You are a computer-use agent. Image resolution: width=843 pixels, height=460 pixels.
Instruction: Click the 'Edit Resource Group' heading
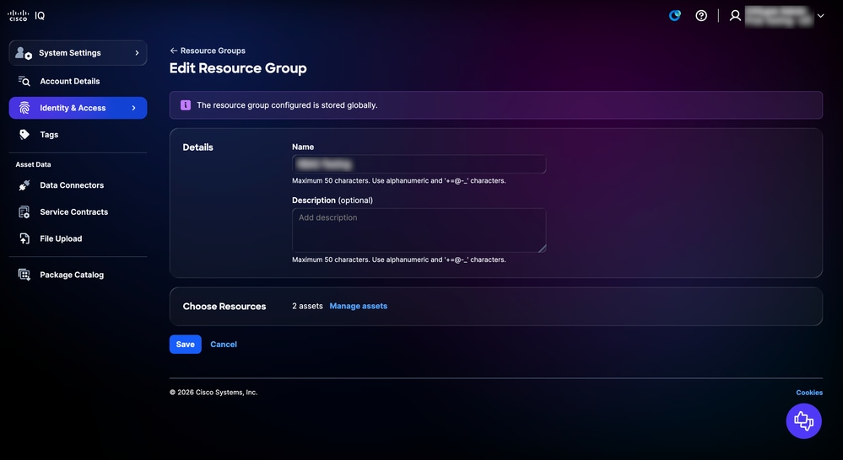point(238,68)
